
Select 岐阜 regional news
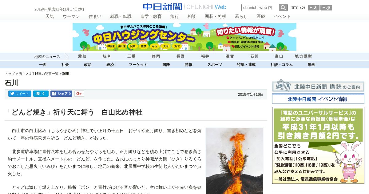107,57
